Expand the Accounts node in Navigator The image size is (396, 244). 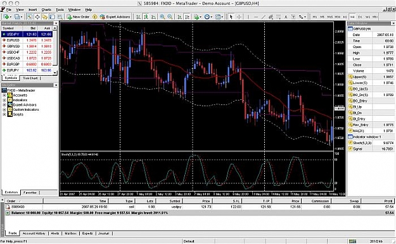click(x=4, y=95)
